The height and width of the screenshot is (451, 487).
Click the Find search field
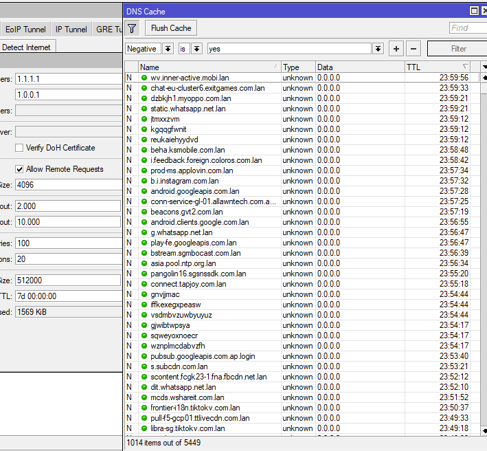(468, 28)
